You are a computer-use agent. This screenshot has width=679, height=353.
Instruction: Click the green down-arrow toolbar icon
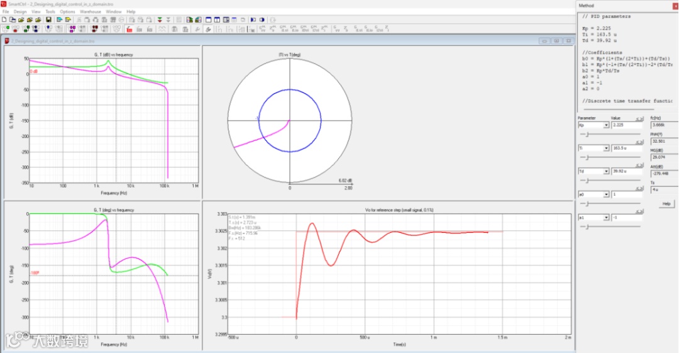[160, 20]
